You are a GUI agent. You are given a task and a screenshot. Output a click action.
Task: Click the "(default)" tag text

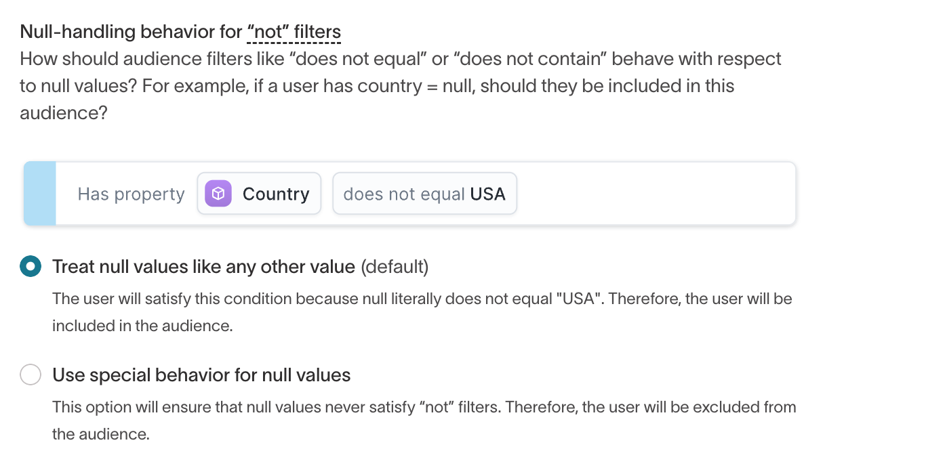point(395,267)
